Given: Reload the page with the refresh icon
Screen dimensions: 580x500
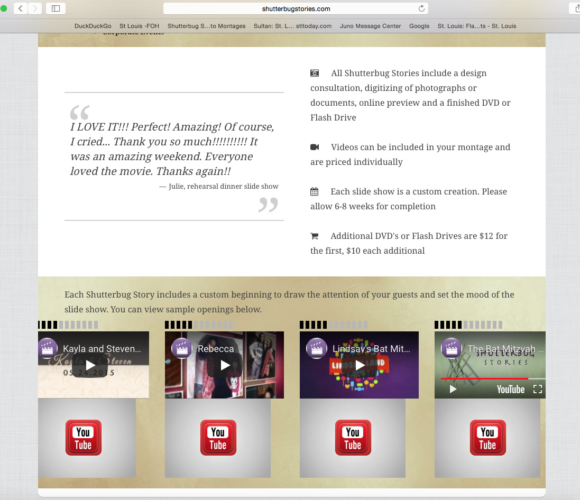Looking at the screenshot, I should pyautogui.click(x=421, y=8).
